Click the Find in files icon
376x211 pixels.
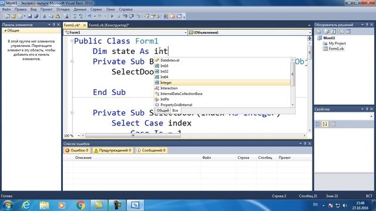(x=66, y=16)
